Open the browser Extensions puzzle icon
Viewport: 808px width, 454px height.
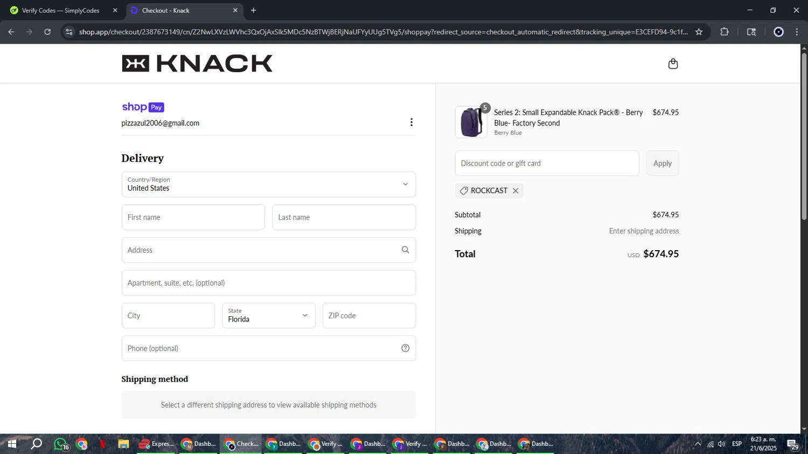click(725, 32)
